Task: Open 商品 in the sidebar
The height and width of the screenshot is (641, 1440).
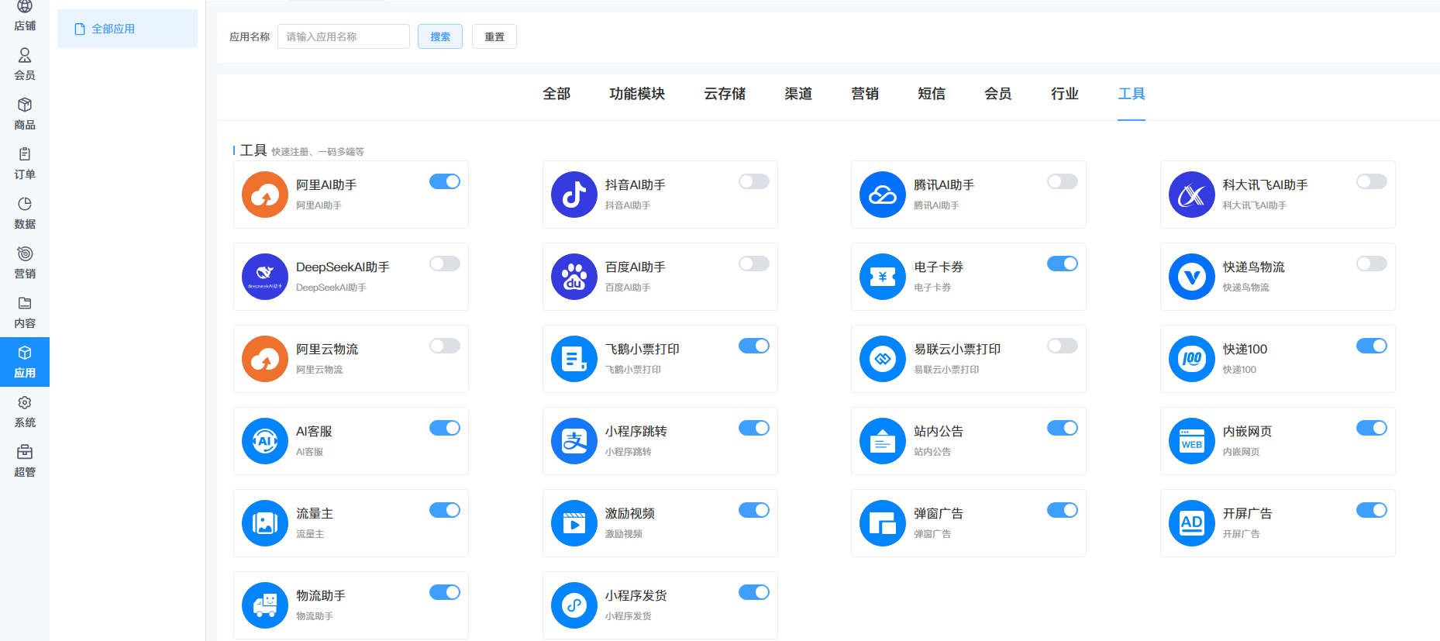Action: click(x=25, y=114)
